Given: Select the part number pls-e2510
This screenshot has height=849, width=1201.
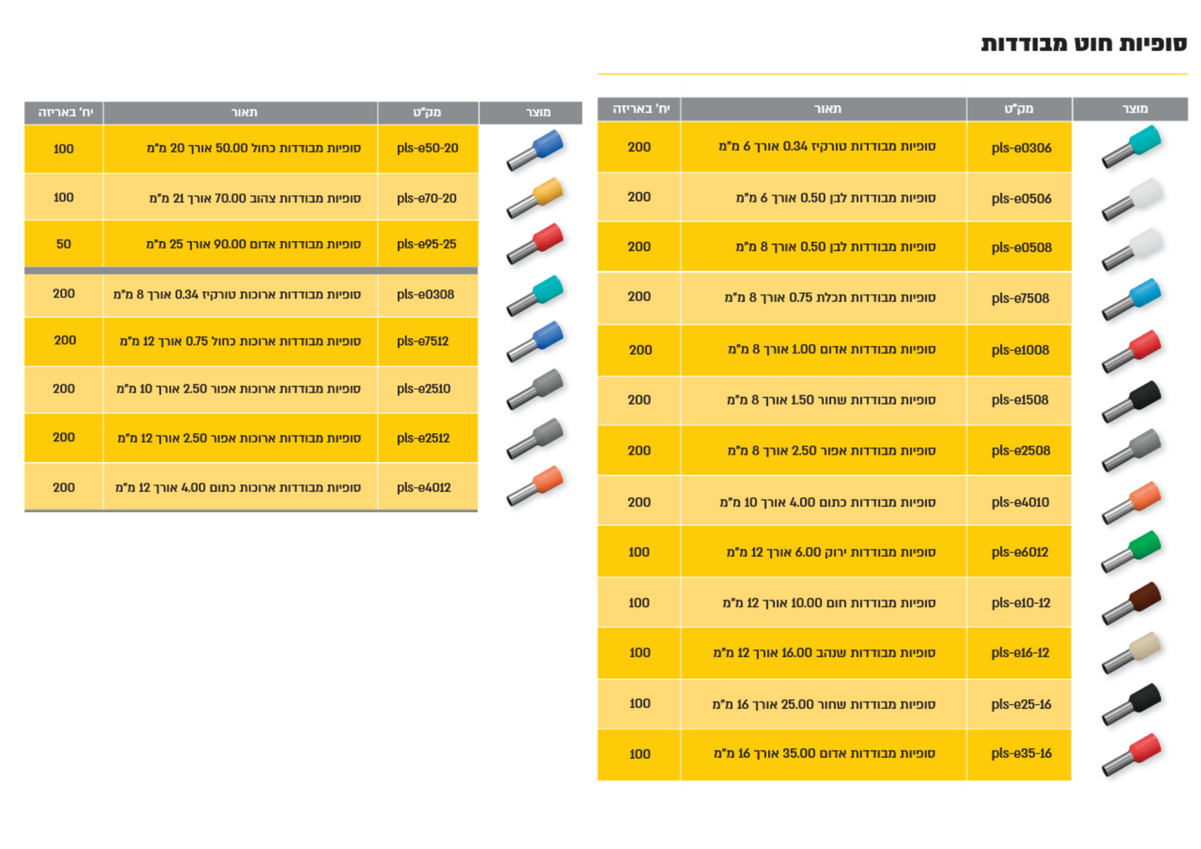Looking at the screenshot, I should 424,389.
